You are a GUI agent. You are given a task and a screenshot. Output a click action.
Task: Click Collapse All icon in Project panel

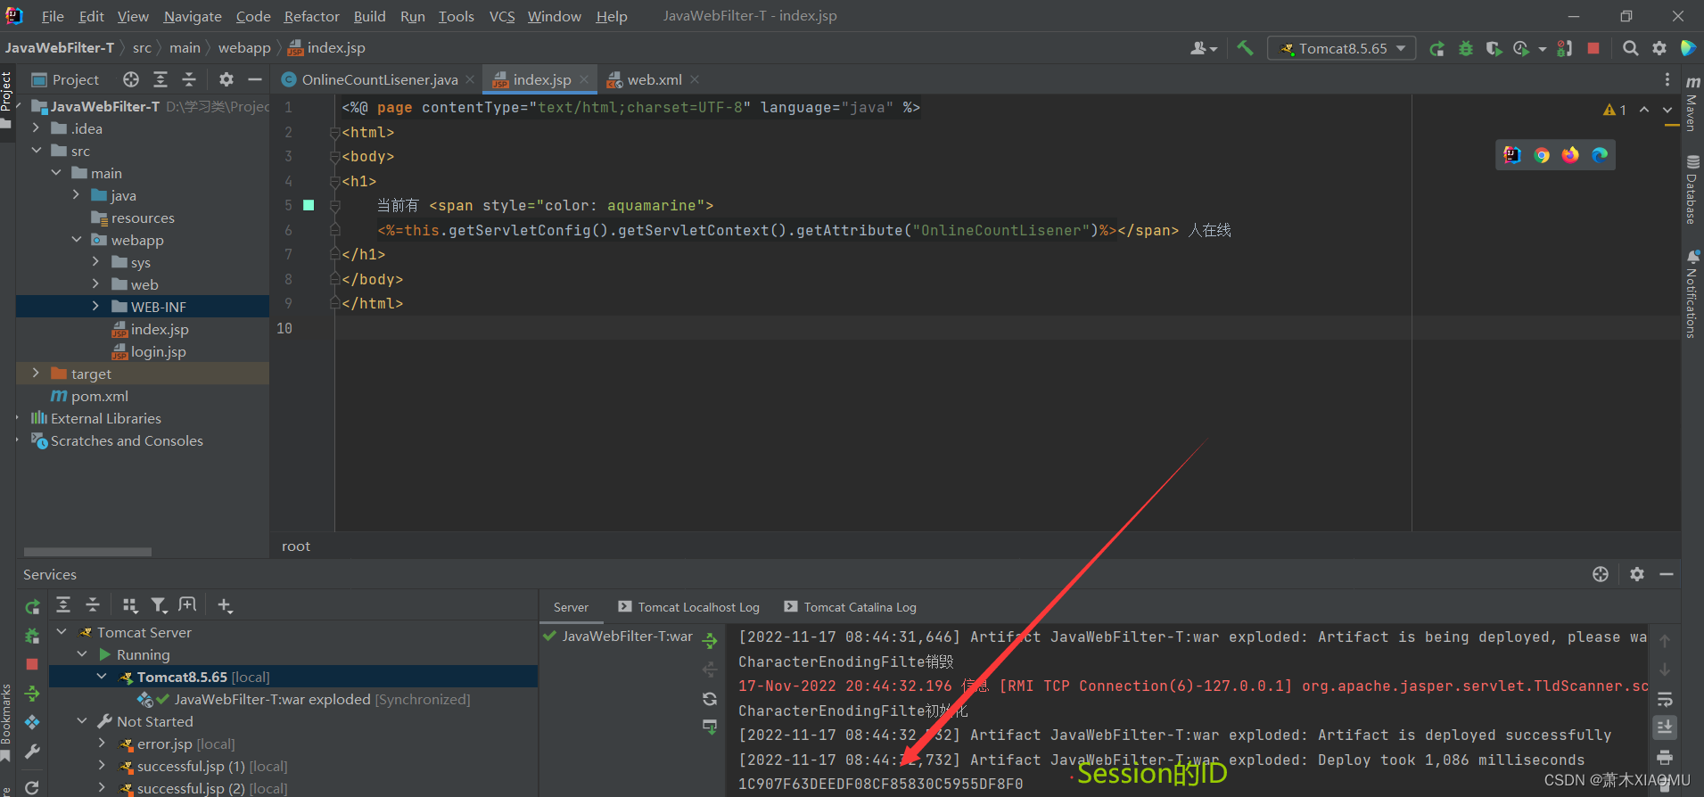pos(189,79)
